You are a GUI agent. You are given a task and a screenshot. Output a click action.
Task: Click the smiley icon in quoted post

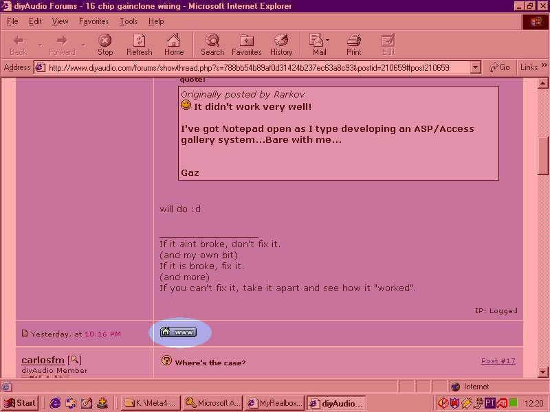point(186,105)
